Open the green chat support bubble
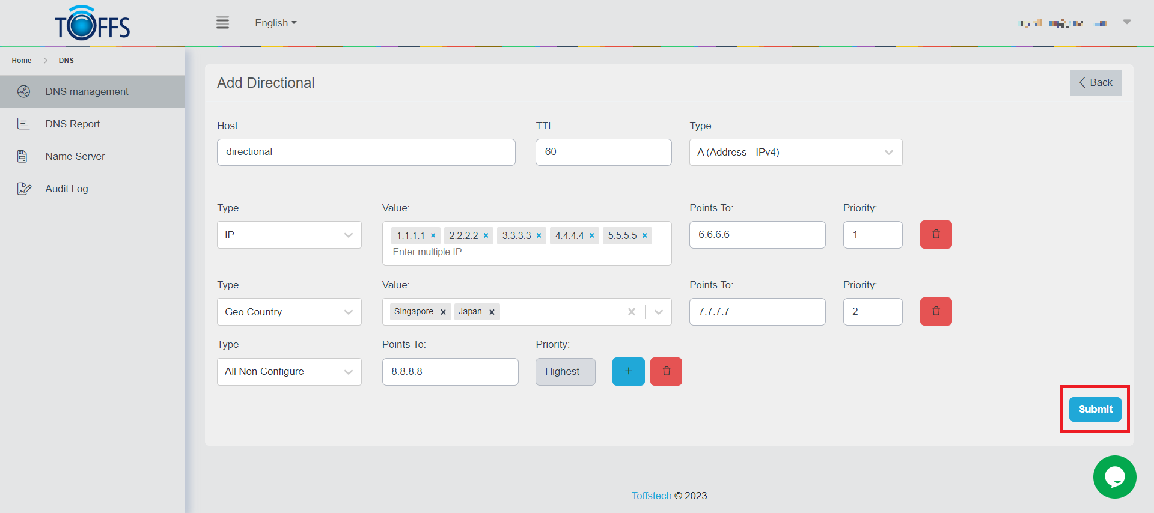The width and height of the screenshot is (1154, 513). pyautogui.click(x=1114, y=477)
